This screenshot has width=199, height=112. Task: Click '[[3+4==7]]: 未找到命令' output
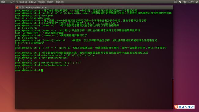[29, 43]
